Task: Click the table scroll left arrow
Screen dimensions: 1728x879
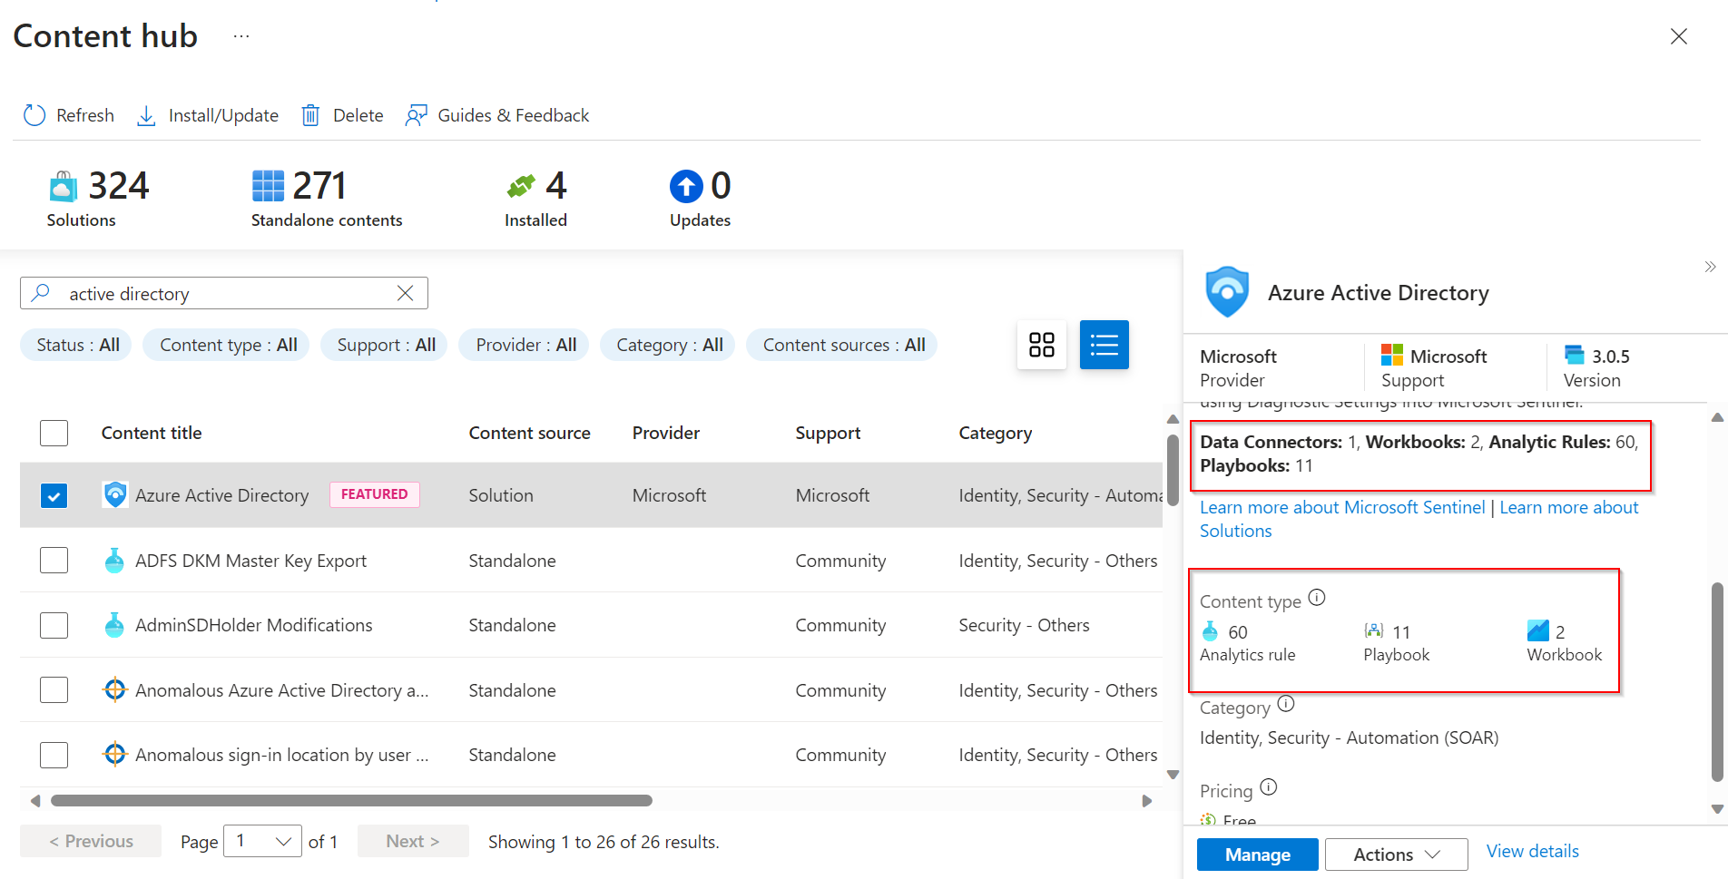Action: tap(35, 801)
